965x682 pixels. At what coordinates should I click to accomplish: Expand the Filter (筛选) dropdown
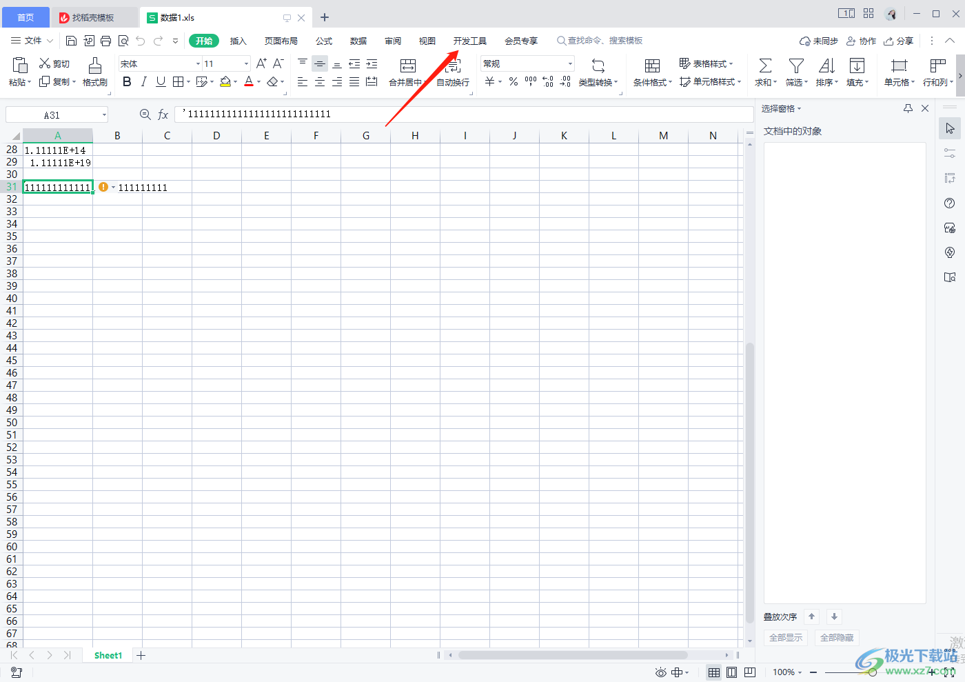pyautogui.click(x=806, y=82)
